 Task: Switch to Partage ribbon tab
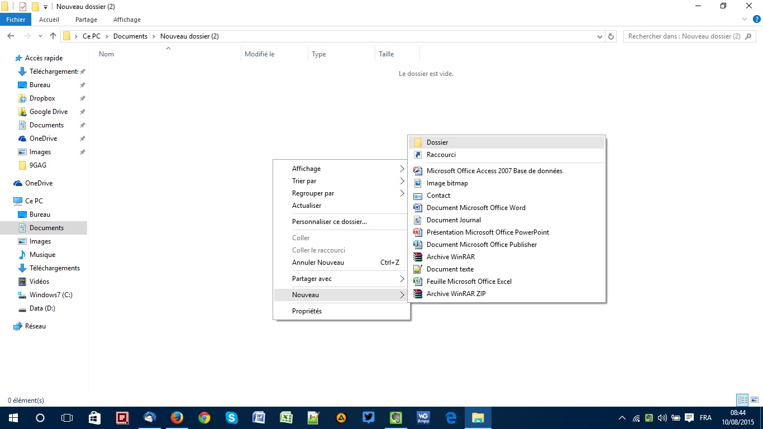point(86,20)
